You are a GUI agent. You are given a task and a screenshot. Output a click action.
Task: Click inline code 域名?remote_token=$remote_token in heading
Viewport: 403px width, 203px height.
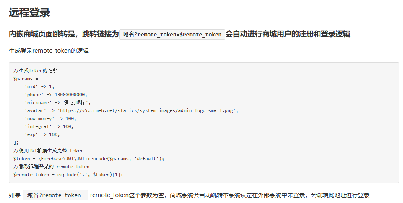click(x=172, y=35)
